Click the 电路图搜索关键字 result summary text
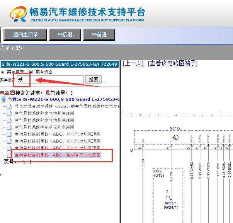The height and width of the screenshot is (223, 233). pyautogui.click(x=36, y=93)
